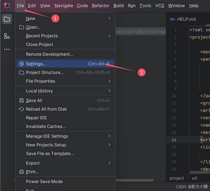The height and width of the screenshot is (191, 210).
Task: Click the project breadcrumb in editor
Action: [x=177, y=178]
